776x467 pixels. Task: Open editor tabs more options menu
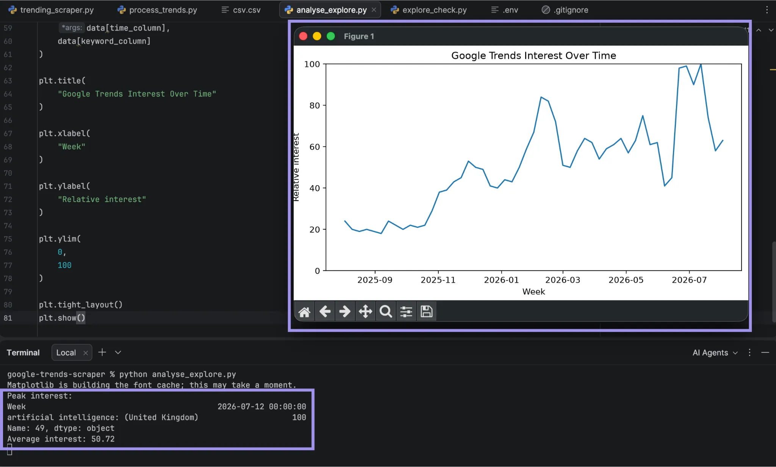click(x=767, y=10)
